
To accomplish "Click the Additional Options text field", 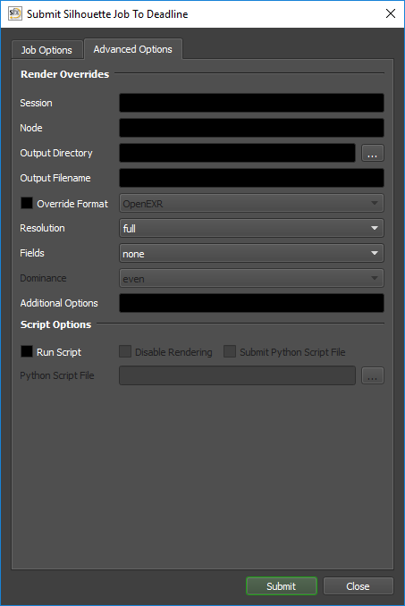I will tap(251, 303).
